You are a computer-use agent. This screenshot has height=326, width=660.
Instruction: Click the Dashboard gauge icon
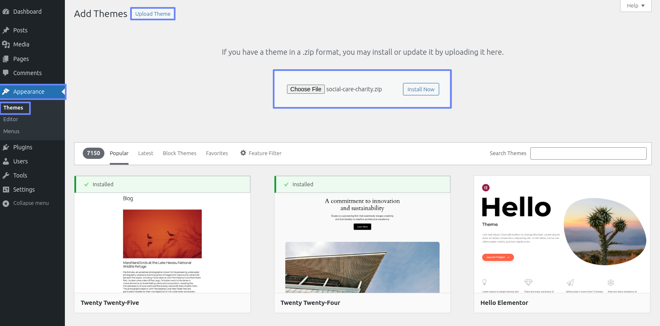[6, 12]
